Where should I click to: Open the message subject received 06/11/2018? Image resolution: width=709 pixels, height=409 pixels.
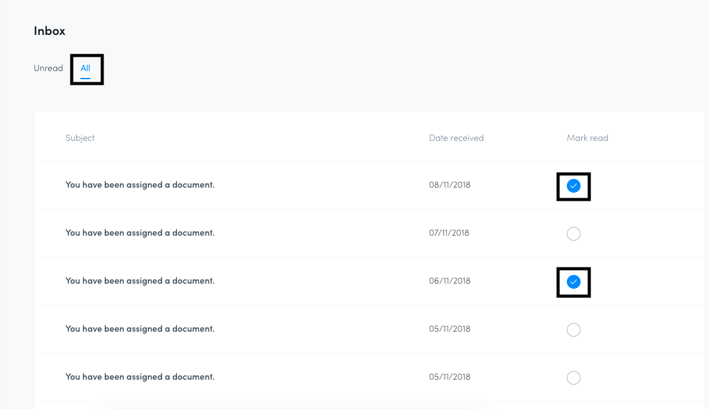[140, 281]
